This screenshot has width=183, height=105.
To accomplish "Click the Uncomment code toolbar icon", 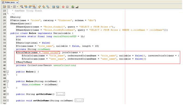I will pos(77,7).
